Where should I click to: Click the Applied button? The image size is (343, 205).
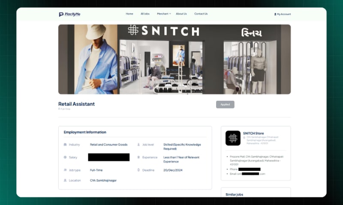point(225,105)
